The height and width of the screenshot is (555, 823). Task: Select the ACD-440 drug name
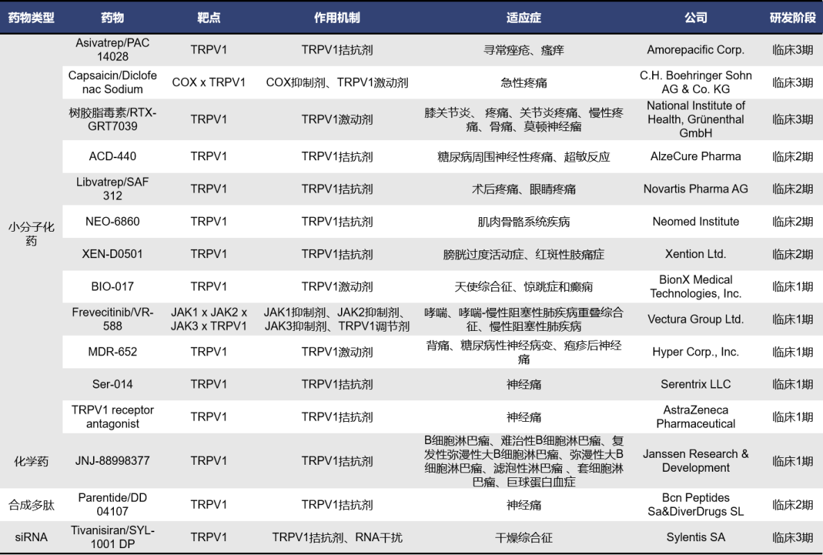coord(113,156)
